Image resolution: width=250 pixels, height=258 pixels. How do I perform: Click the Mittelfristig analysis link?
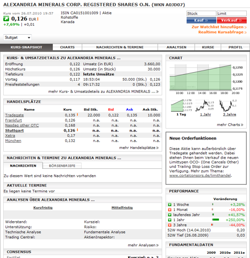(122, 208)
